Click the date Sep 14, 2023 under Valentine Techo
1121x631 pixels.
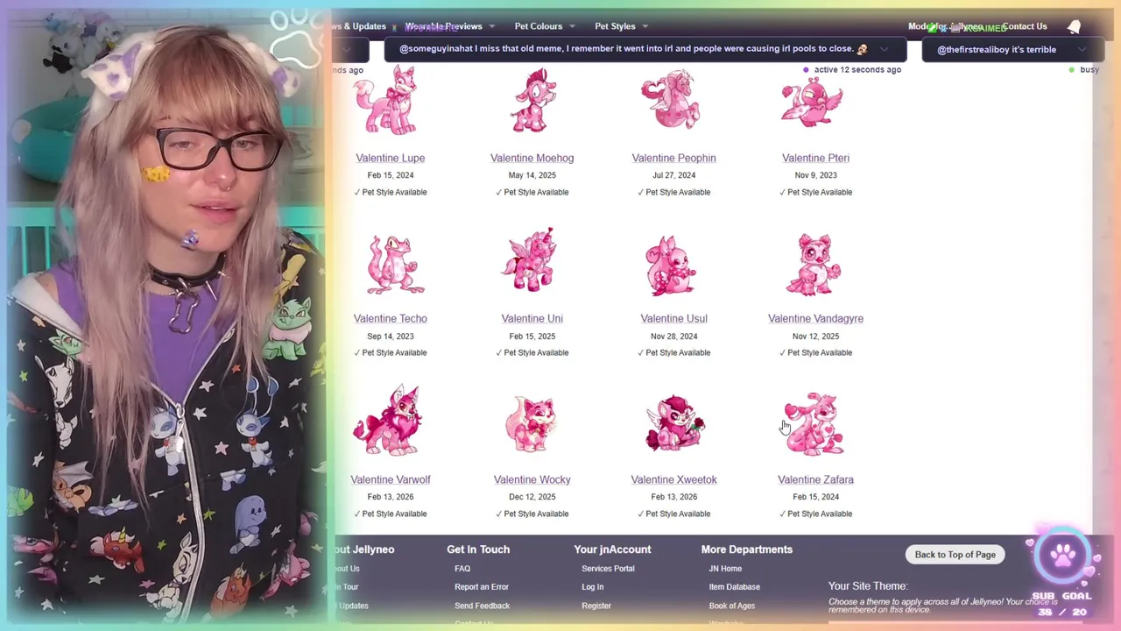click(391, 337)
